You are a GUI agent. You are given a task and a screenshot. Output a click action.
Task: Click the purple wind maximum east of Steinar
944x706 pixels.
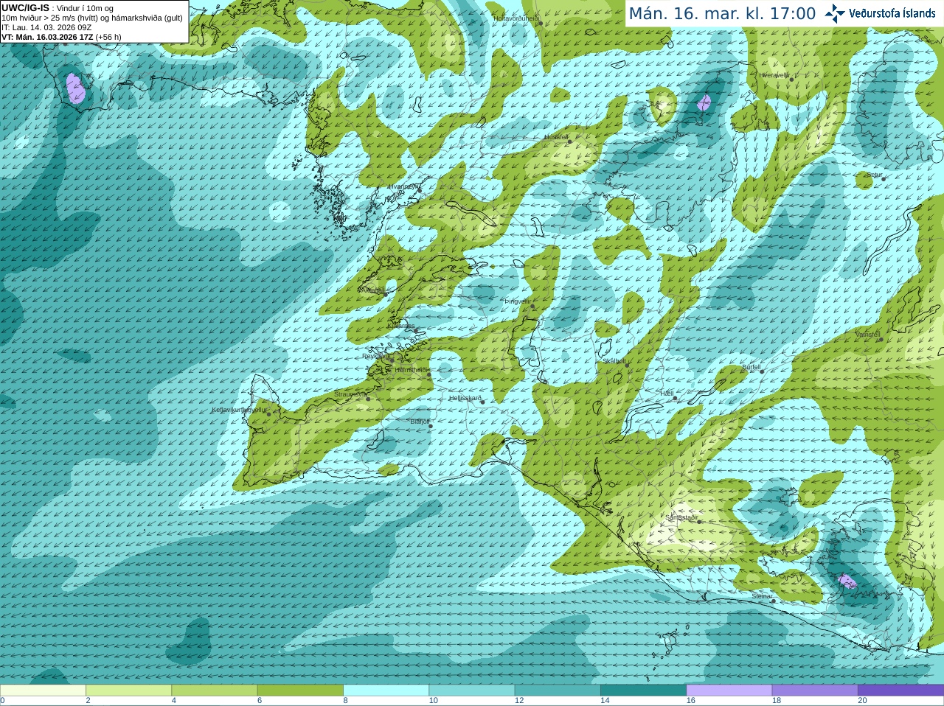click(x=847, y=581)
